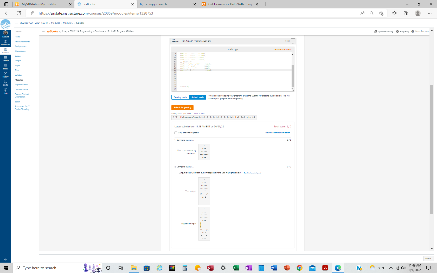Viewport: 437px width, 273px height.
Task: Collapse the '2: Compare output' section
Action: [193, 167]
